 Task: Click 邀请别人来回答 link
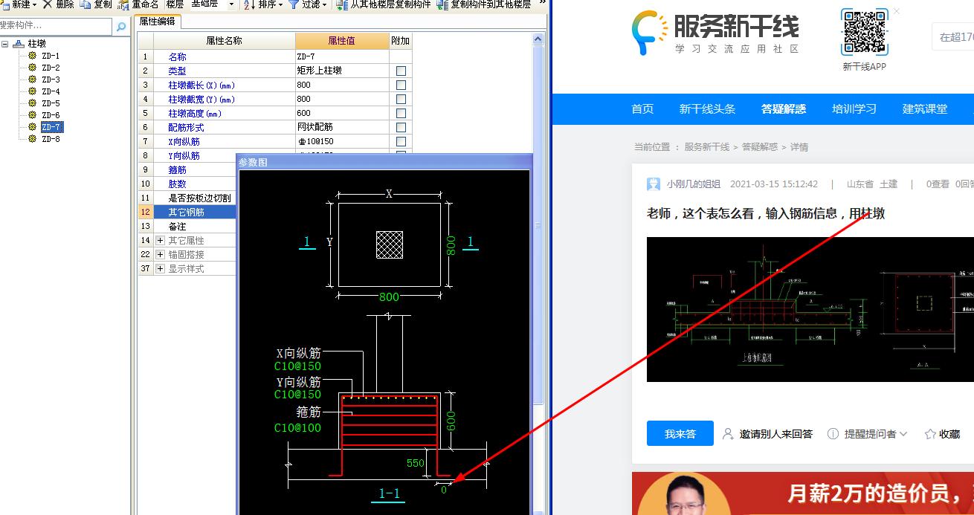(767, 434)
